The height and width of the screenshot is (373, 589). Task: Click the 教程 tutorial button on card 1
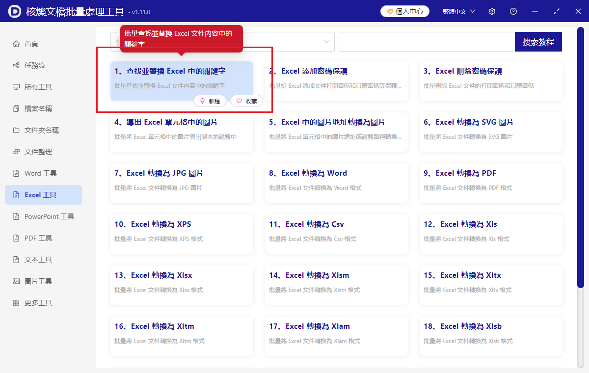[x=210, y=101]
